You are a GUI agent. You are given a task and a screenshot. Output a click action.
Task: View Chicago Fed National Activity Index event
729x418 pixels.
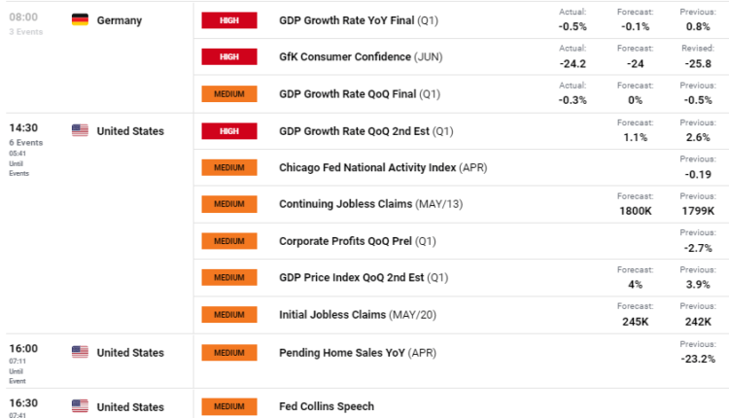369,167
